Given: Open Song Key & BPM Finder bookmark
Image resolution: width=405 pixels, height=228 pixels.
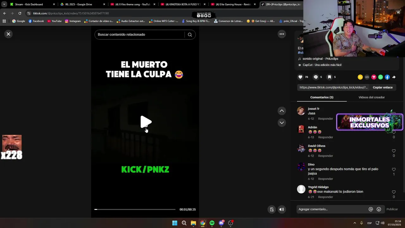Looking at the screenshot, I should 195,21.
